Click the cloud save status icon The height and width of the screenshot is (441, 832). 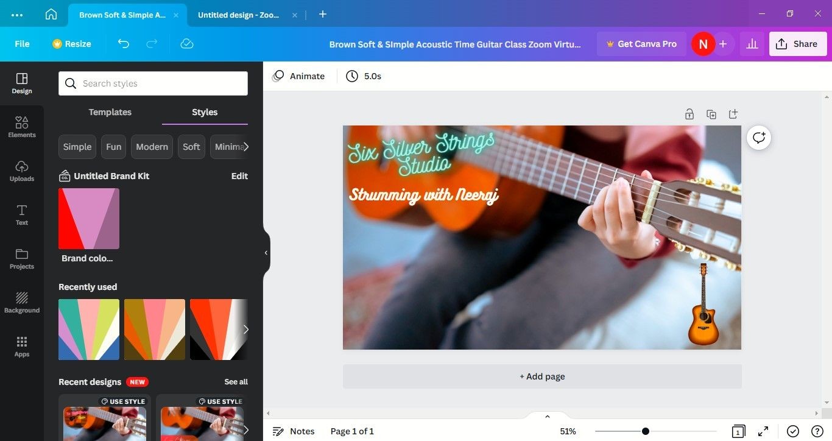click(x=187, y=44)
